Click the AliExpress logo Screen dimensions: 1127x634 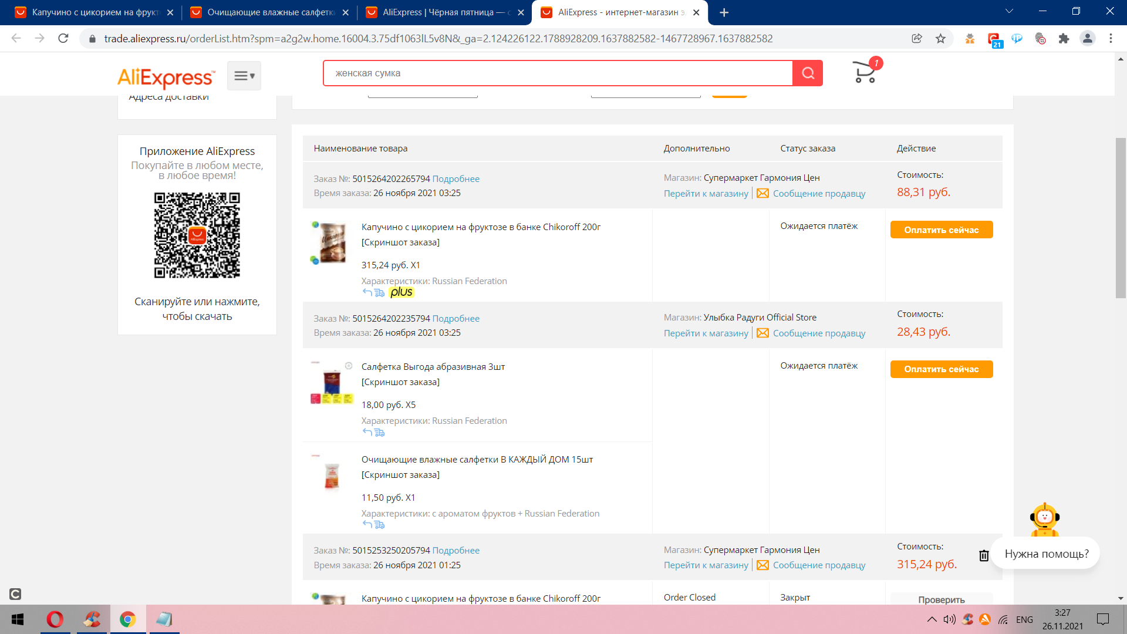[x=166, y=77]
